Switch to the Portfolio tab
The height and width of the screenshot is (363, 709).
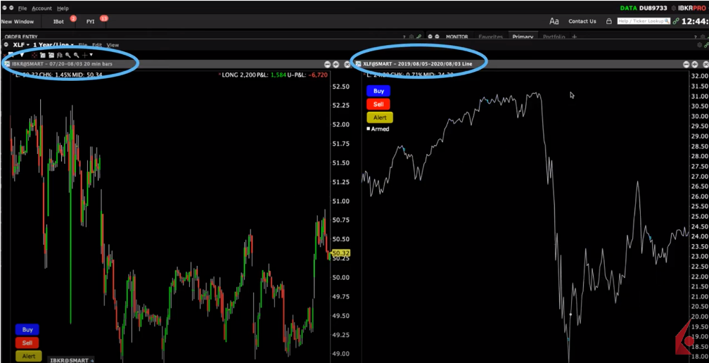tap(554, 37)
